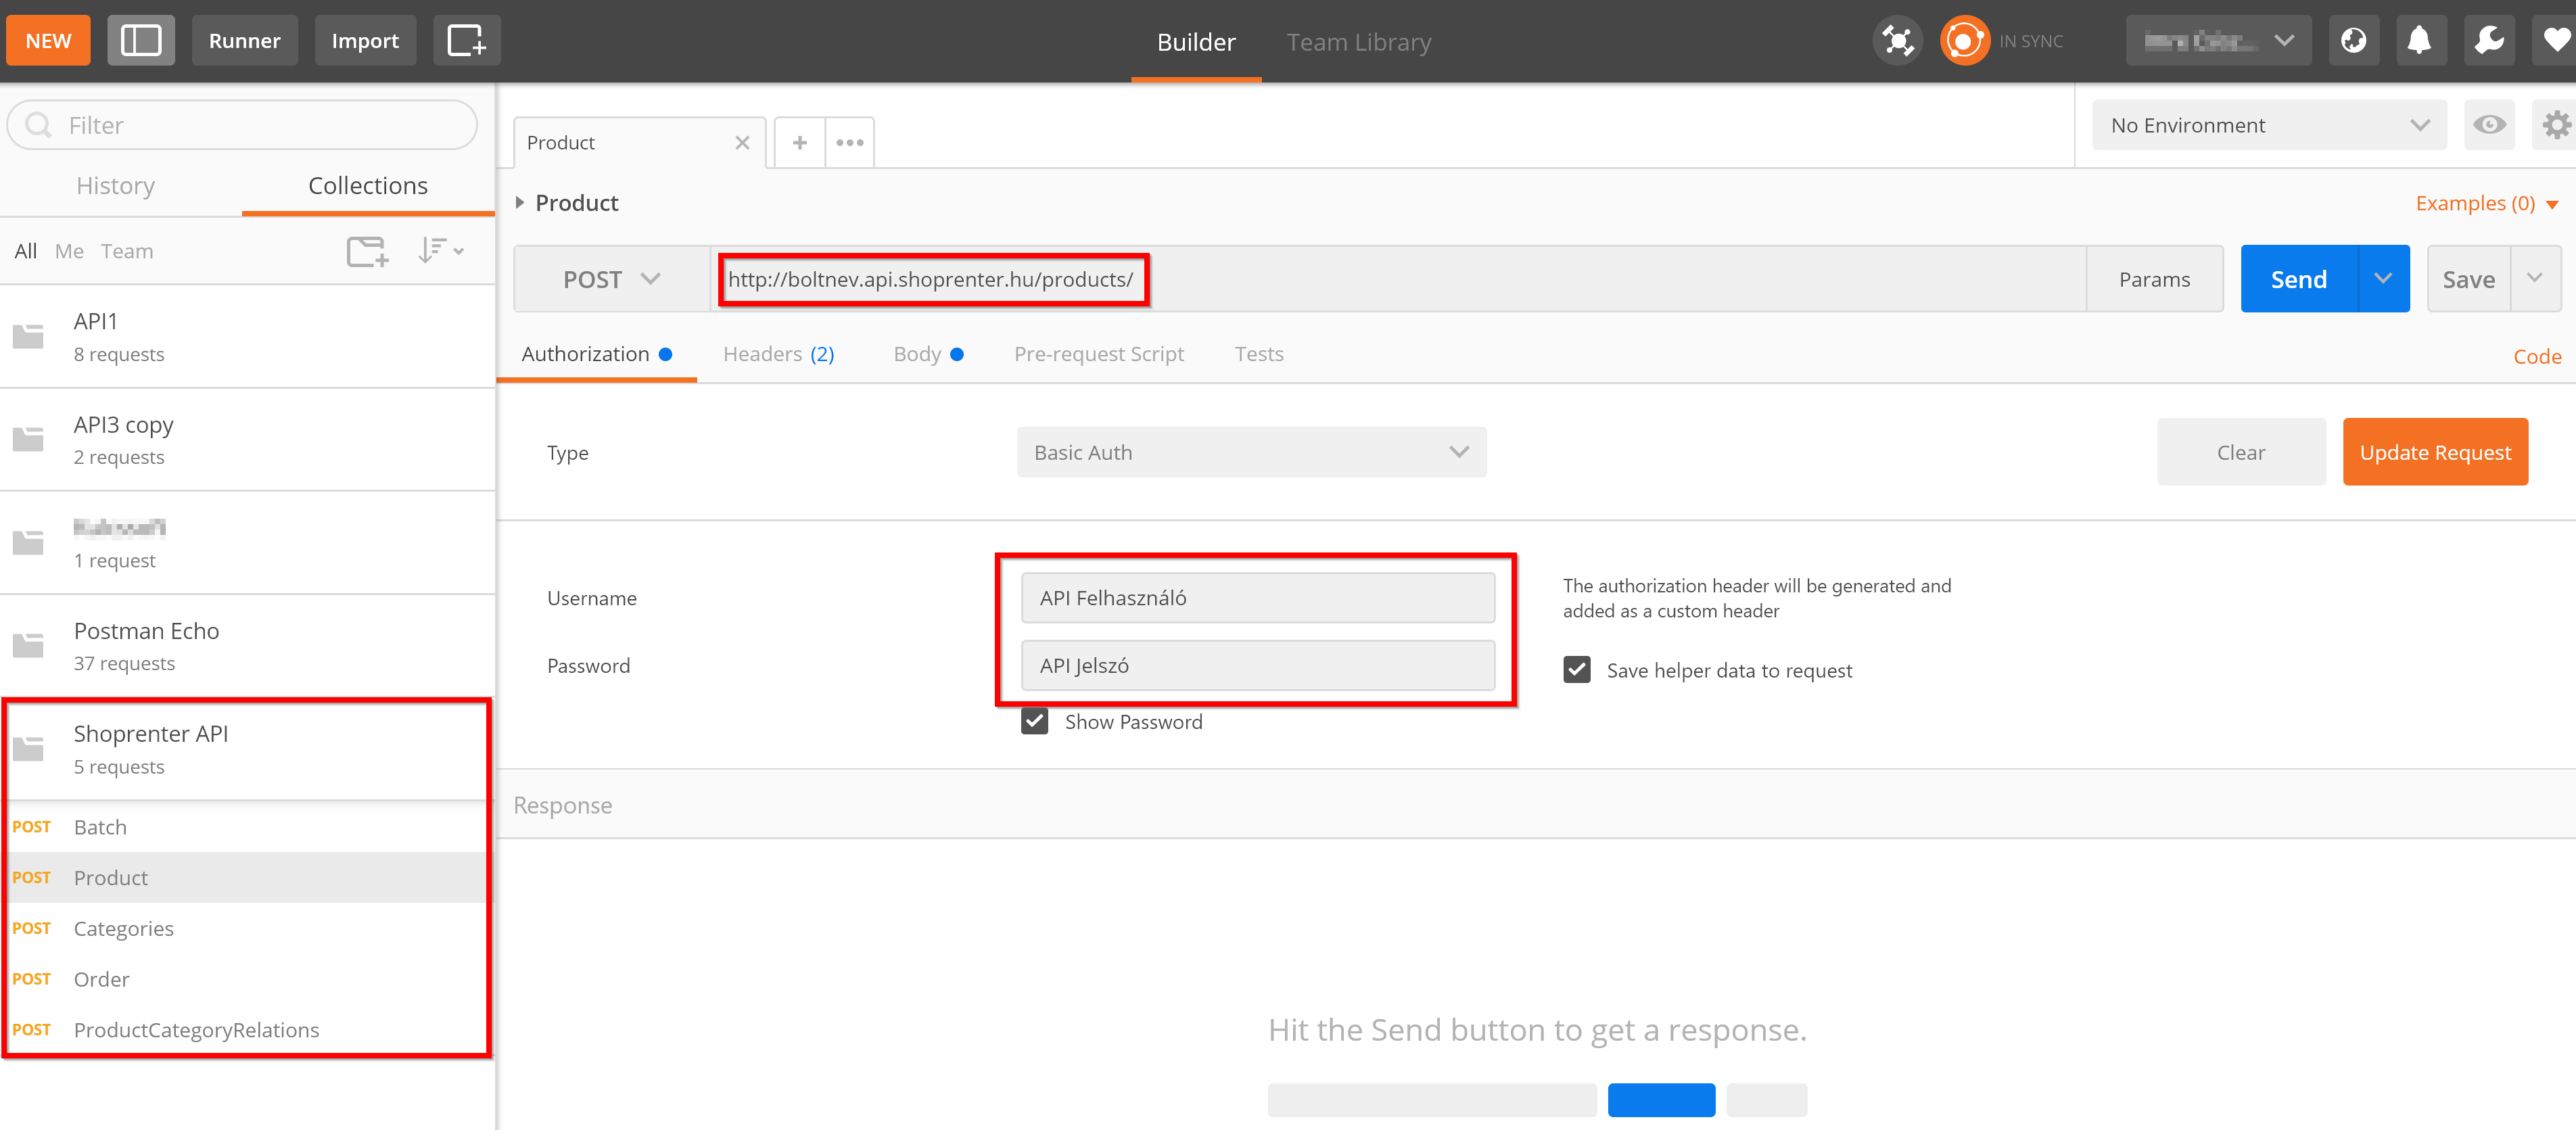
Task: Click the Update Request button
Action: 2434,453
